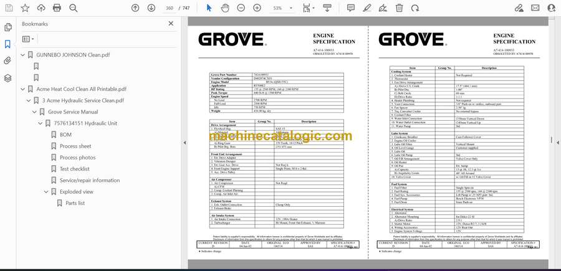The image size is (561, 271).
Task: Open the Page Thumbnails panel
Action: (x=8, y=27)
